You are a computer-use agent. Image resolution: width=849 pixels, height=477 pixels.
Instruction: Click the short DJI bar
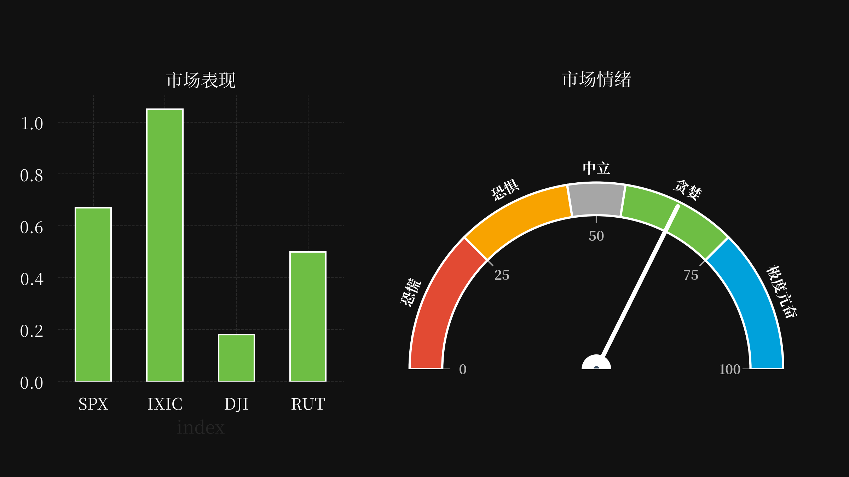(236, 358)
